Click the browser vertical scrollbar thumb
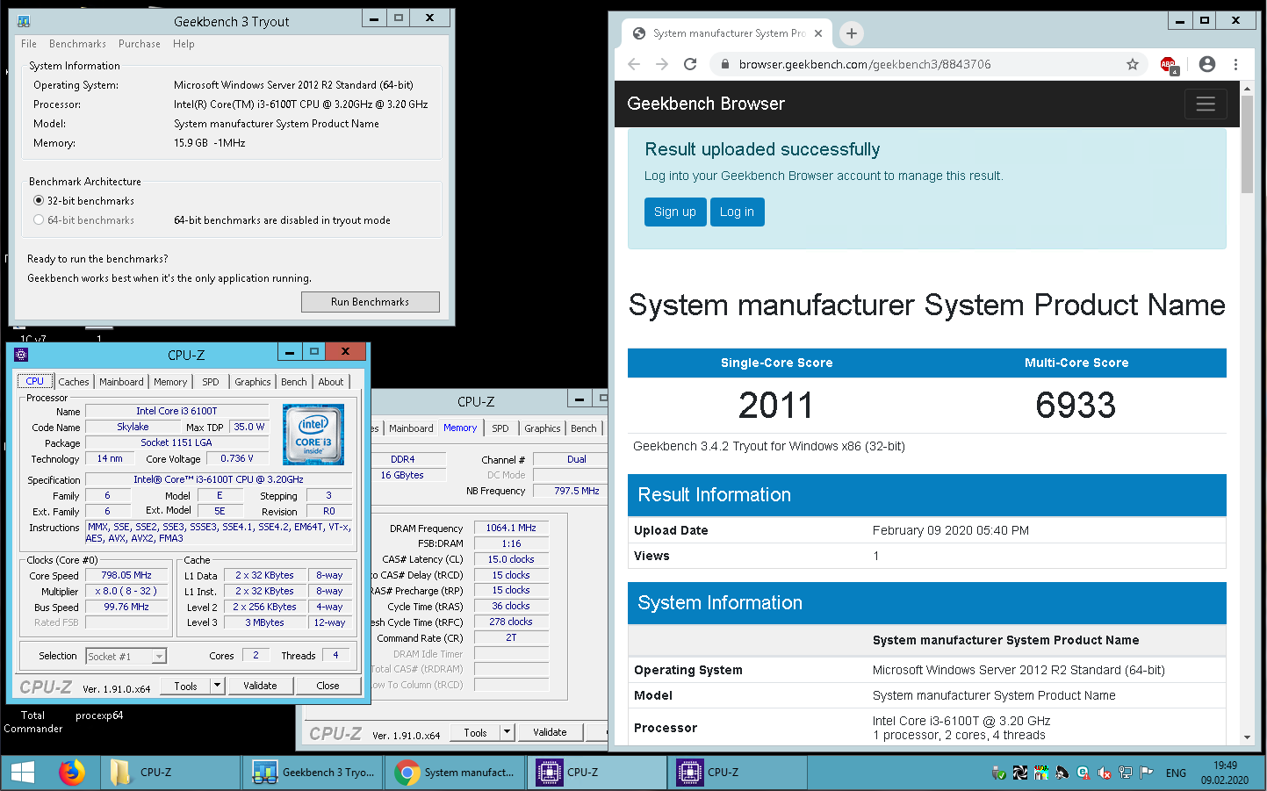The image size is (1267, 791). pyautogui.click(x=1247, y=145)
